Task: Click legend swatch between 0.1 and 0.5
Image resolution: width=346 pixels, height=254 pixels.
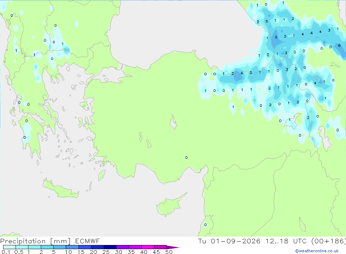Action: click(9, 247)
